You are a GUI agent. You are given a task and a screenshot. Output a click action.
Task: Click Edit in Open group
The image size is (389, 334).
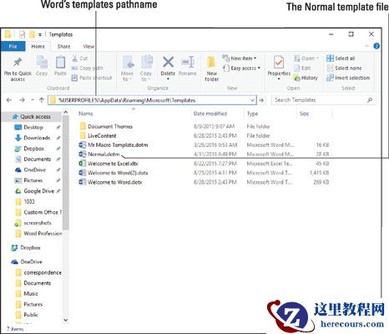pyautogui.click(x=302, y=68)
